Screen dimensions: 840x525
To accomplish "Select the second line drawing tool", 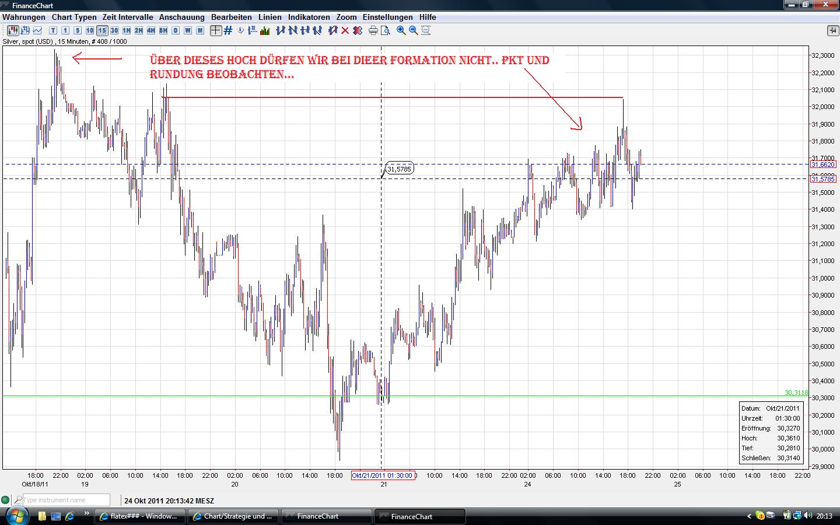I will pos(293,30).
